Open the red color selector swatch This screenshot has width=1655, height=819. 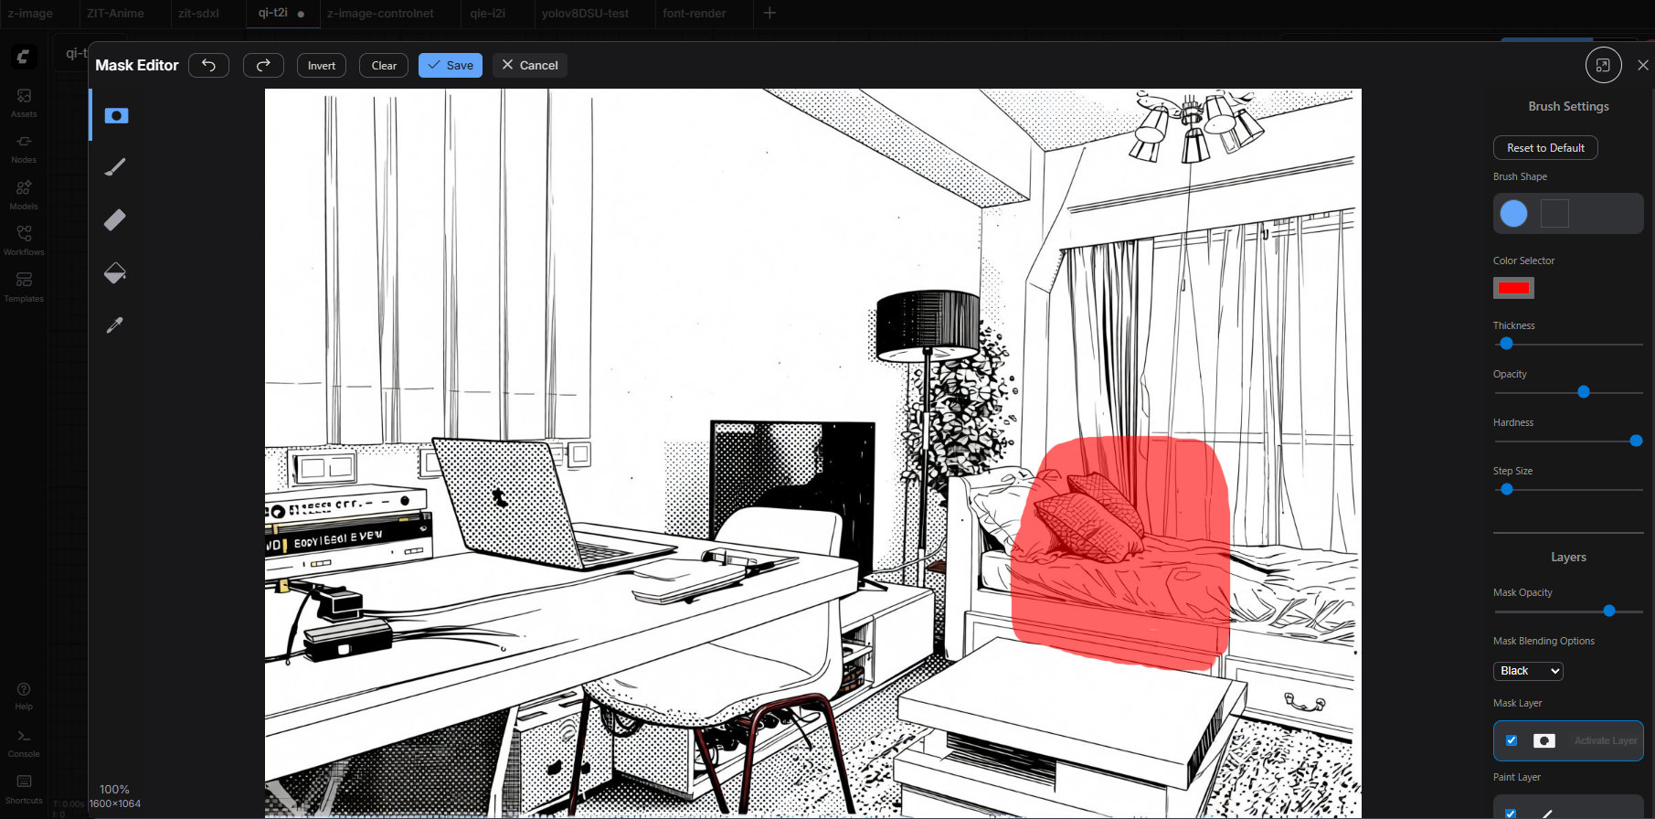[x=1513, y=288]
